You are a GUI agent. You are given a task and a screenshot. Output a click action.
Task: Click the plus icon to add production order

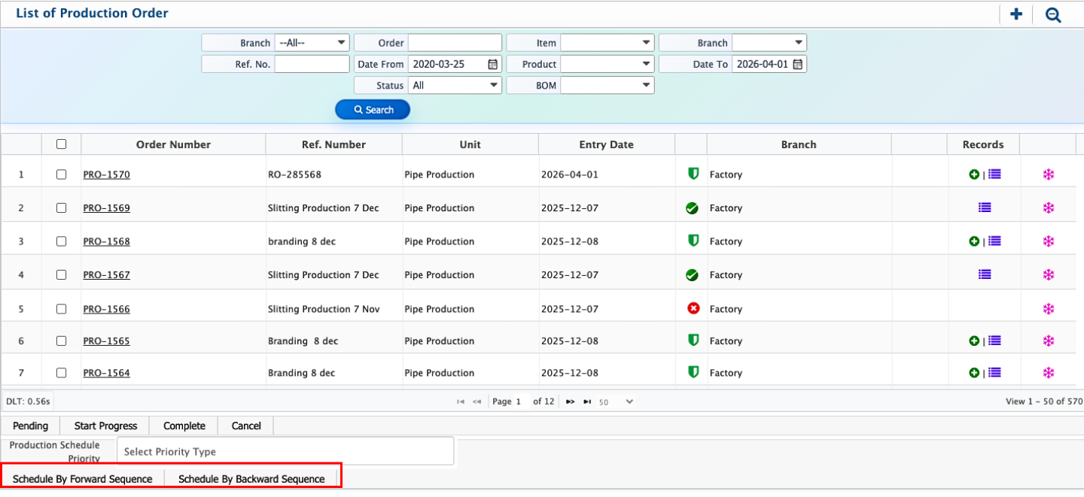click(1016, 14)
